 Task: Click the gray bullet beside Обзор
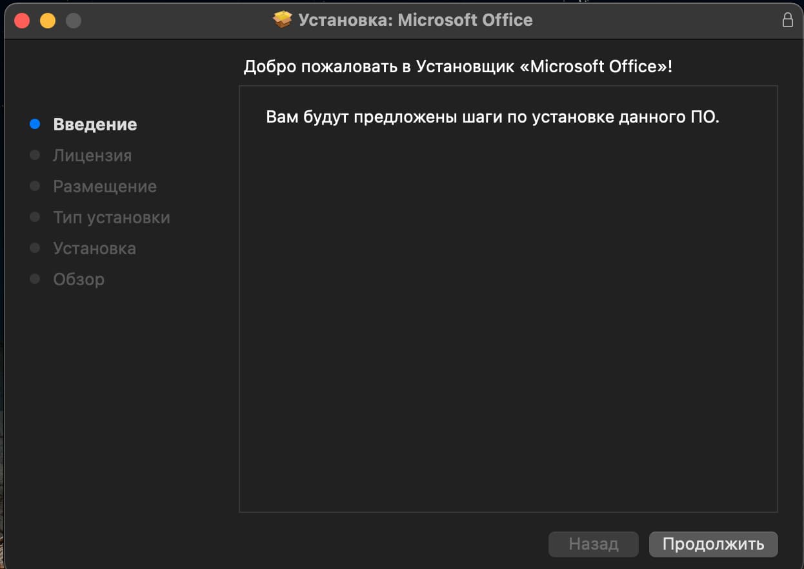click(35, 279)
